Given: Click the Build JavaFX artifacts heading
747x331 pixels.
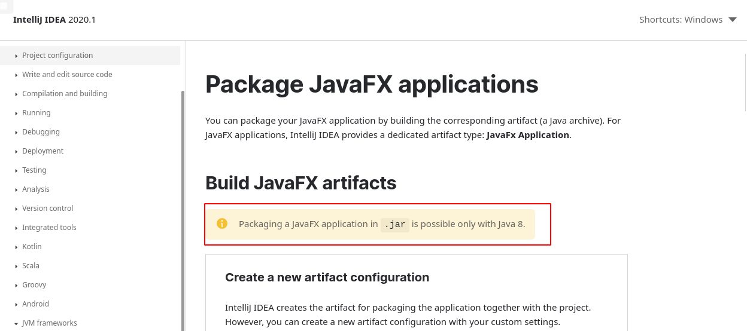Looking at the screenshot, I should pos(300,183).
